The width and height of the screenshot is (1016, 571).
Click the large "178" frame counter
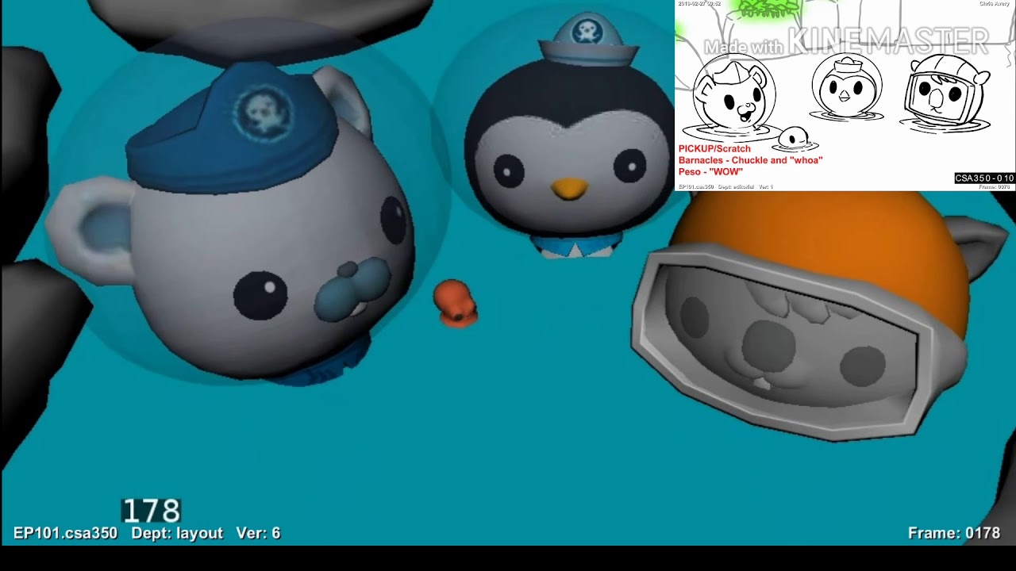pos(151,511)
